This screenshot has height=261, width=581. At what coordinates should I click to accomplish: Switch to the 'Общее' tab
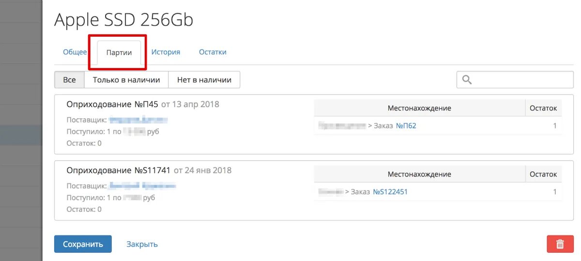click(75, 52)
